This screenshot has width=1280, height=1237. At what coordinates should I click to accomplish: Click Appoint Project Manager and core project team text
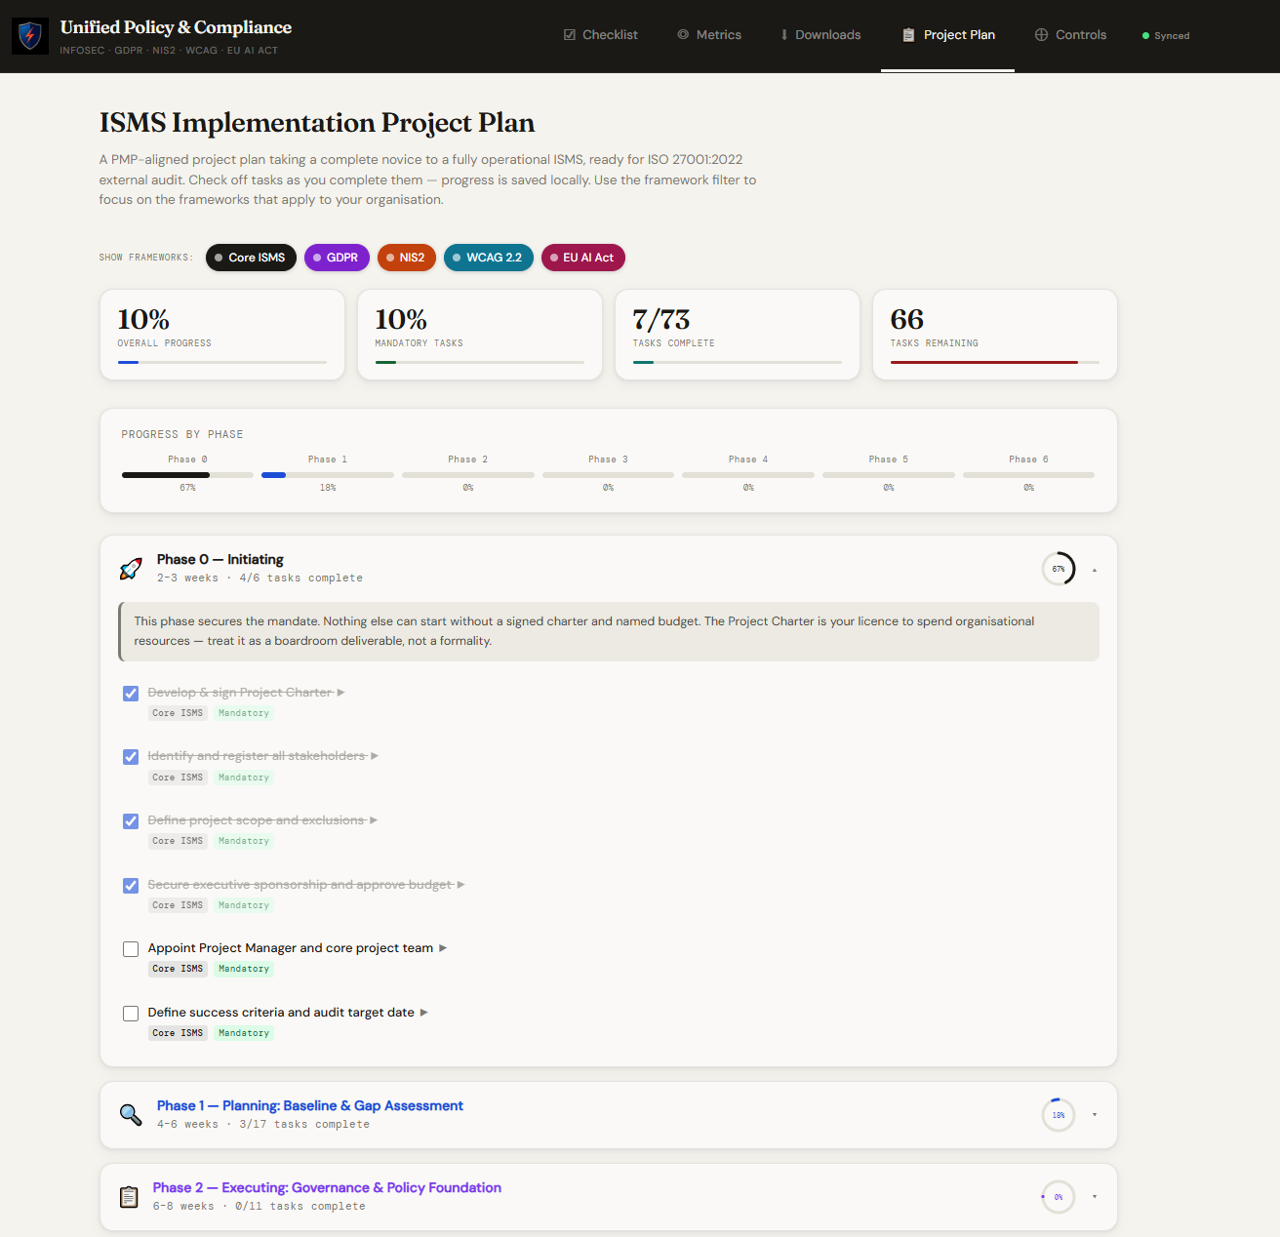(291, 948)
